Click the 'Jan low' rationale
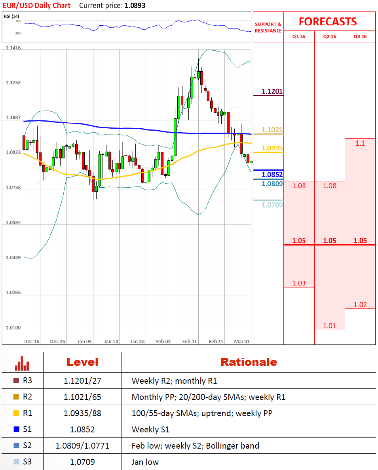378x470 pixels. coord(145,462)
